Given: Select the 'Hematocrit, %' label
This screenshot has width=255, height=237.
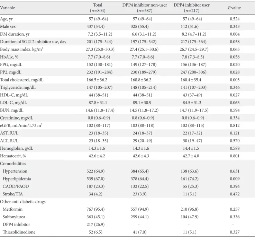Looking at the screenshot, I should pos(13,156).
